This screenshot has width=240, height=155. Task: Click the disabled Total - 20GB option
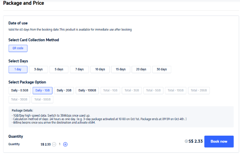coord(199,90)
